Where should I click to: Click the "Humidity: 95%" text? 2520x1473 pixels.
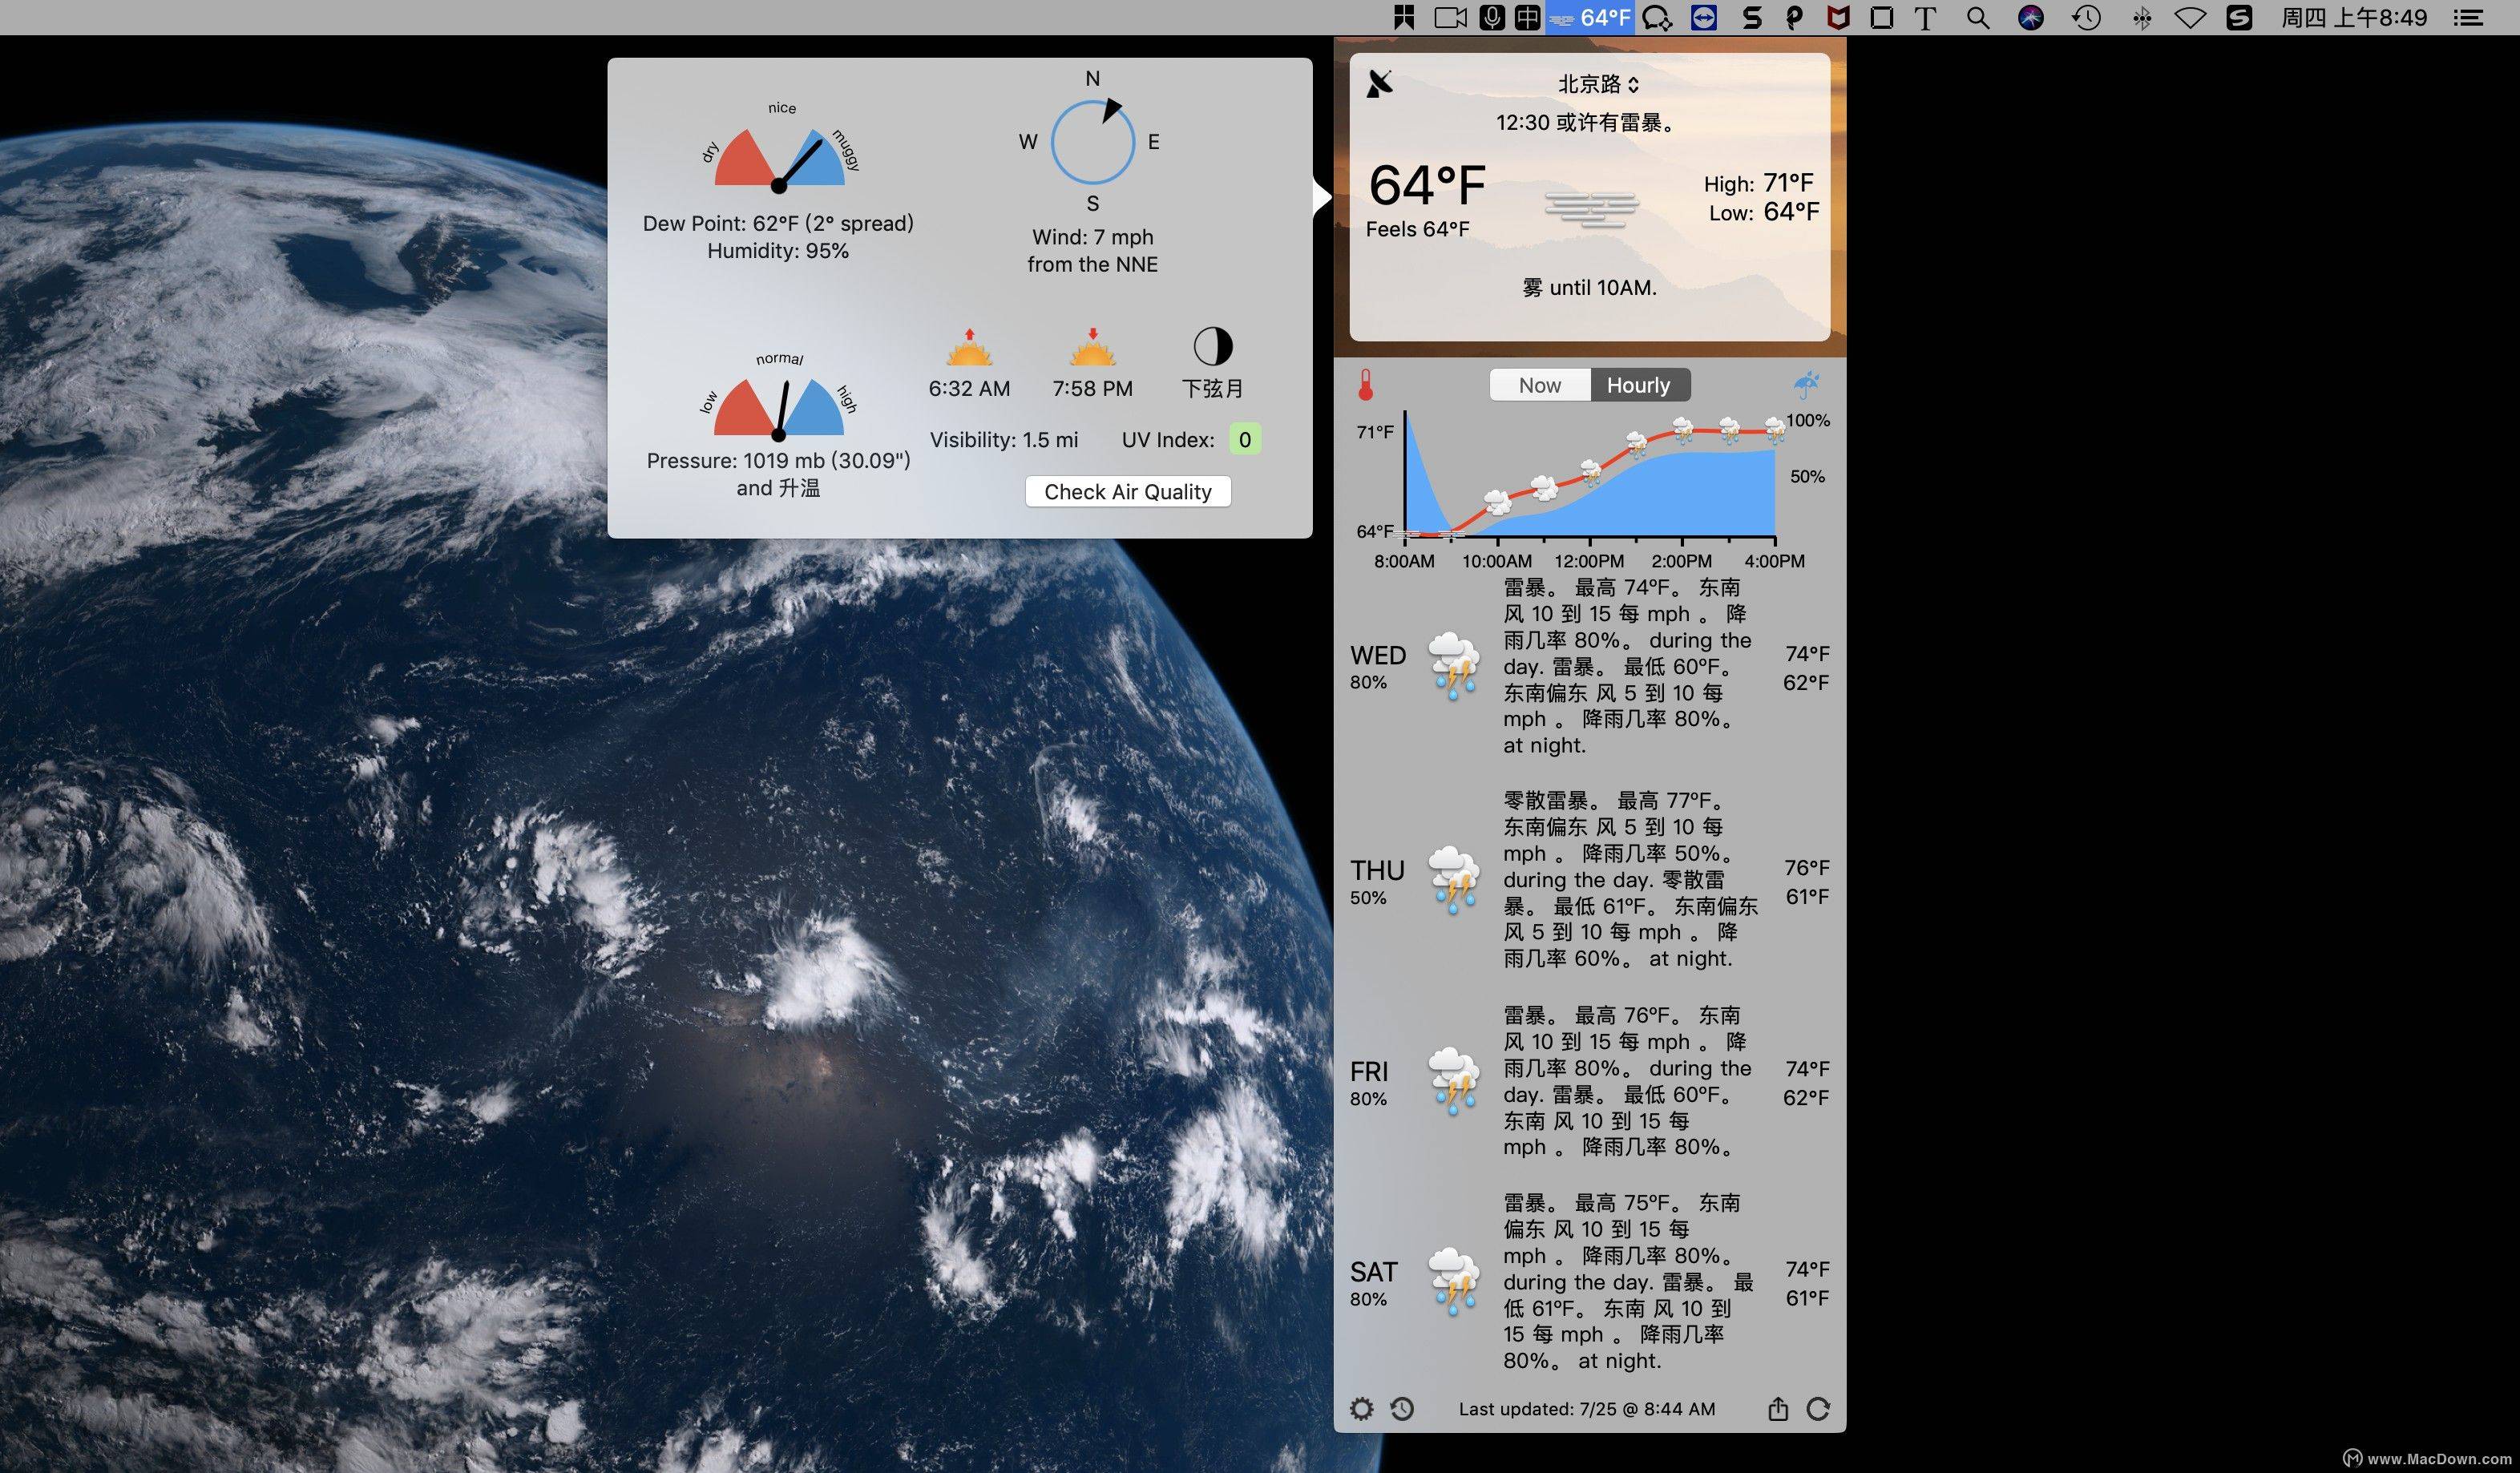click(778, 251)
